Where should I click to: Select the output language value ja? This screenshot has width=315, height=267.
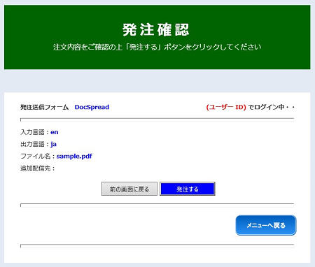point(53,144)
